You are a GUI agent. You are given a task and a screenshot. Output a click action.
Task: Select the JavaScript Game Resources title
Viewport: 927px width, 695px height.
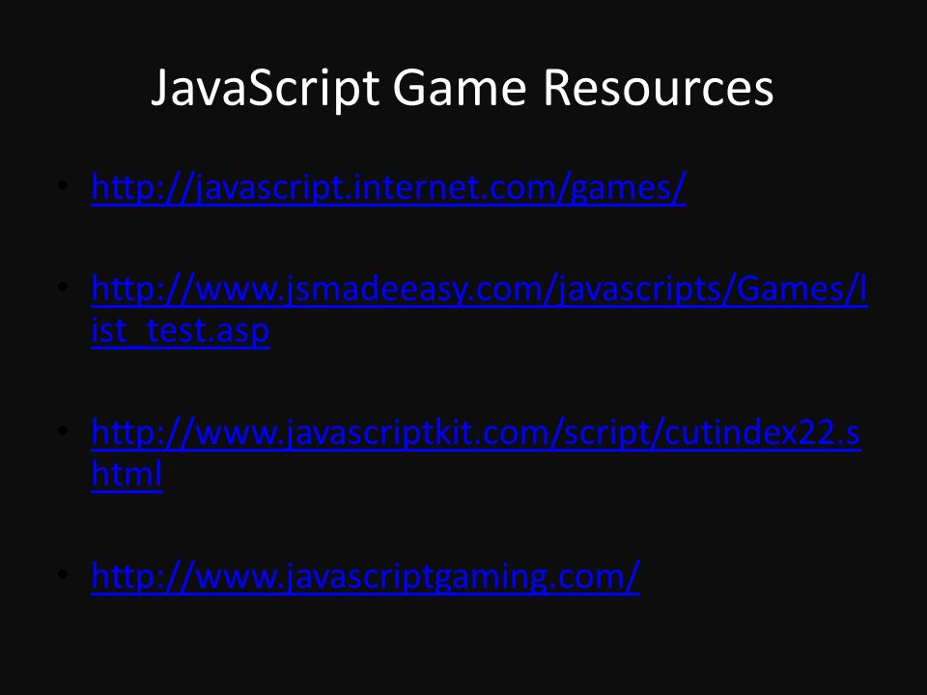463,88
